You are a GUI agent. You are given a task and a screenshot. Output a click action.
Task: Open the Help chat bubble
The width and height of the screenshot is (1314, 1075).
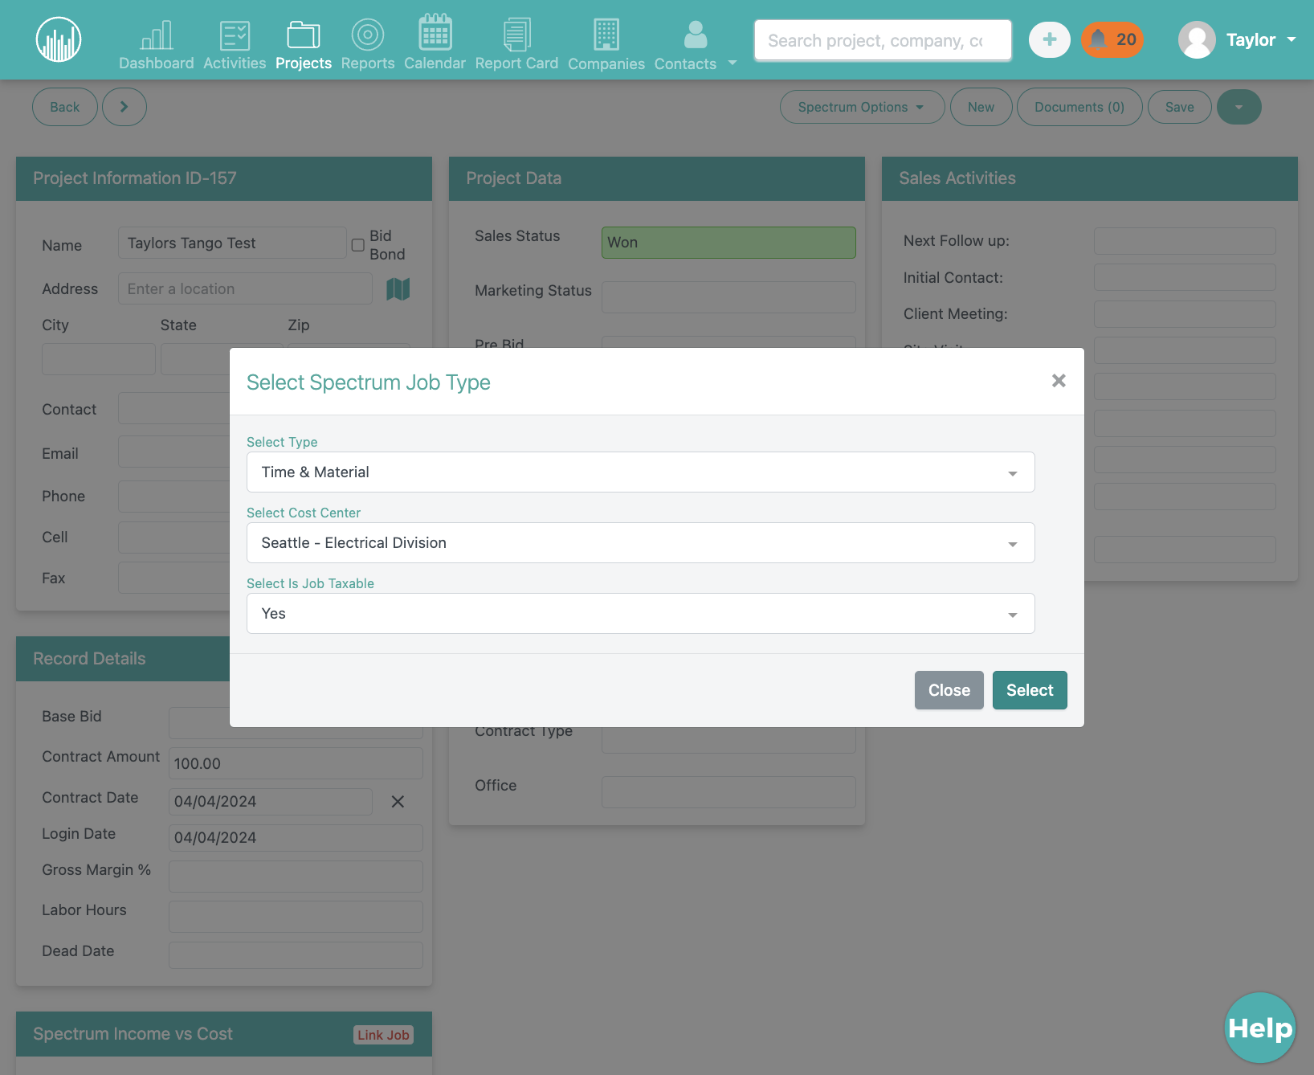point(1260,1028)
